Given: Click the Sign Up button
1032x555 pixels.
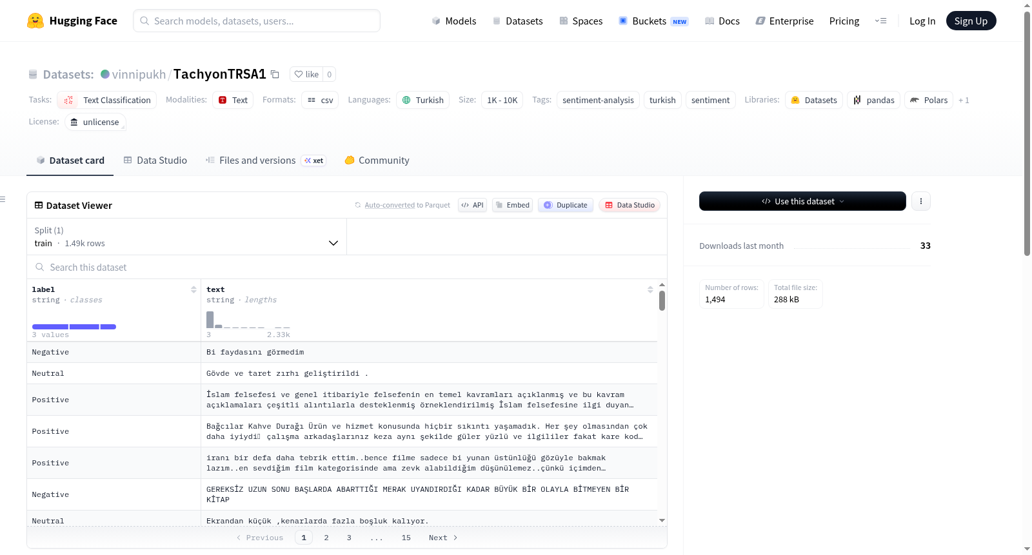Looking at the screenshot, I should [971, 21].
